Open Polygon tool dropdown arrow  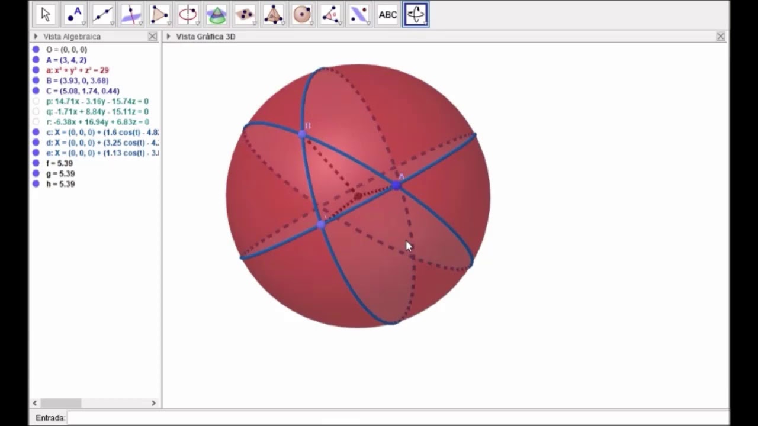(x=169, y=24)
